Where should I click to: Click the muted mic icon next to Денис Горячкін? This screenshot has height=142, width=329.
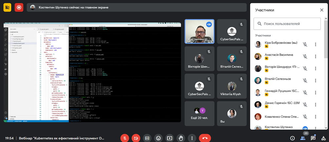305,105
